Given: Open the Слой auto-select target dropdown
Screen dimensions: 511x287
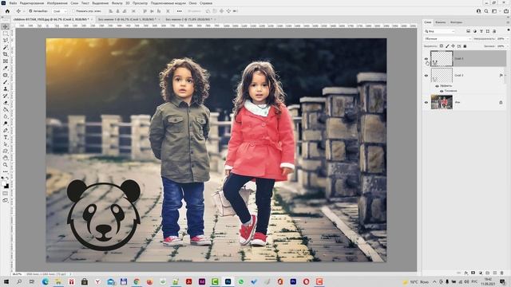Looking at the screenshot, I should coord(60,11).
